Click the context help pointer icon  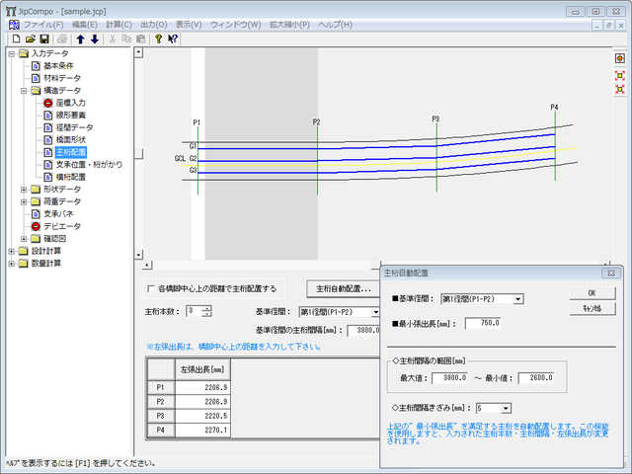tap(173, 39)
